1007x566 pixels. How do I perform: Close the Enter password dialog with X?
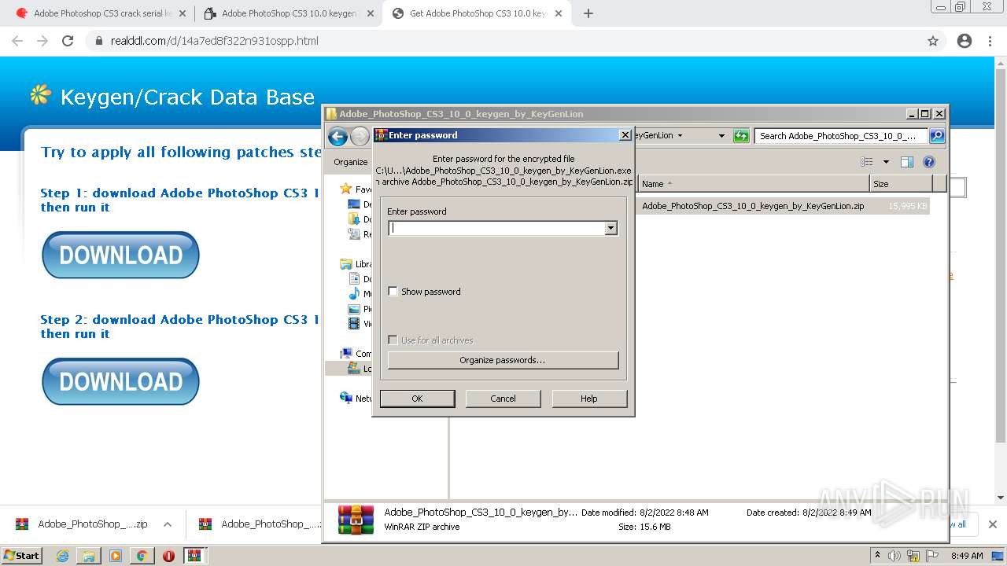[x=625, y=135]
